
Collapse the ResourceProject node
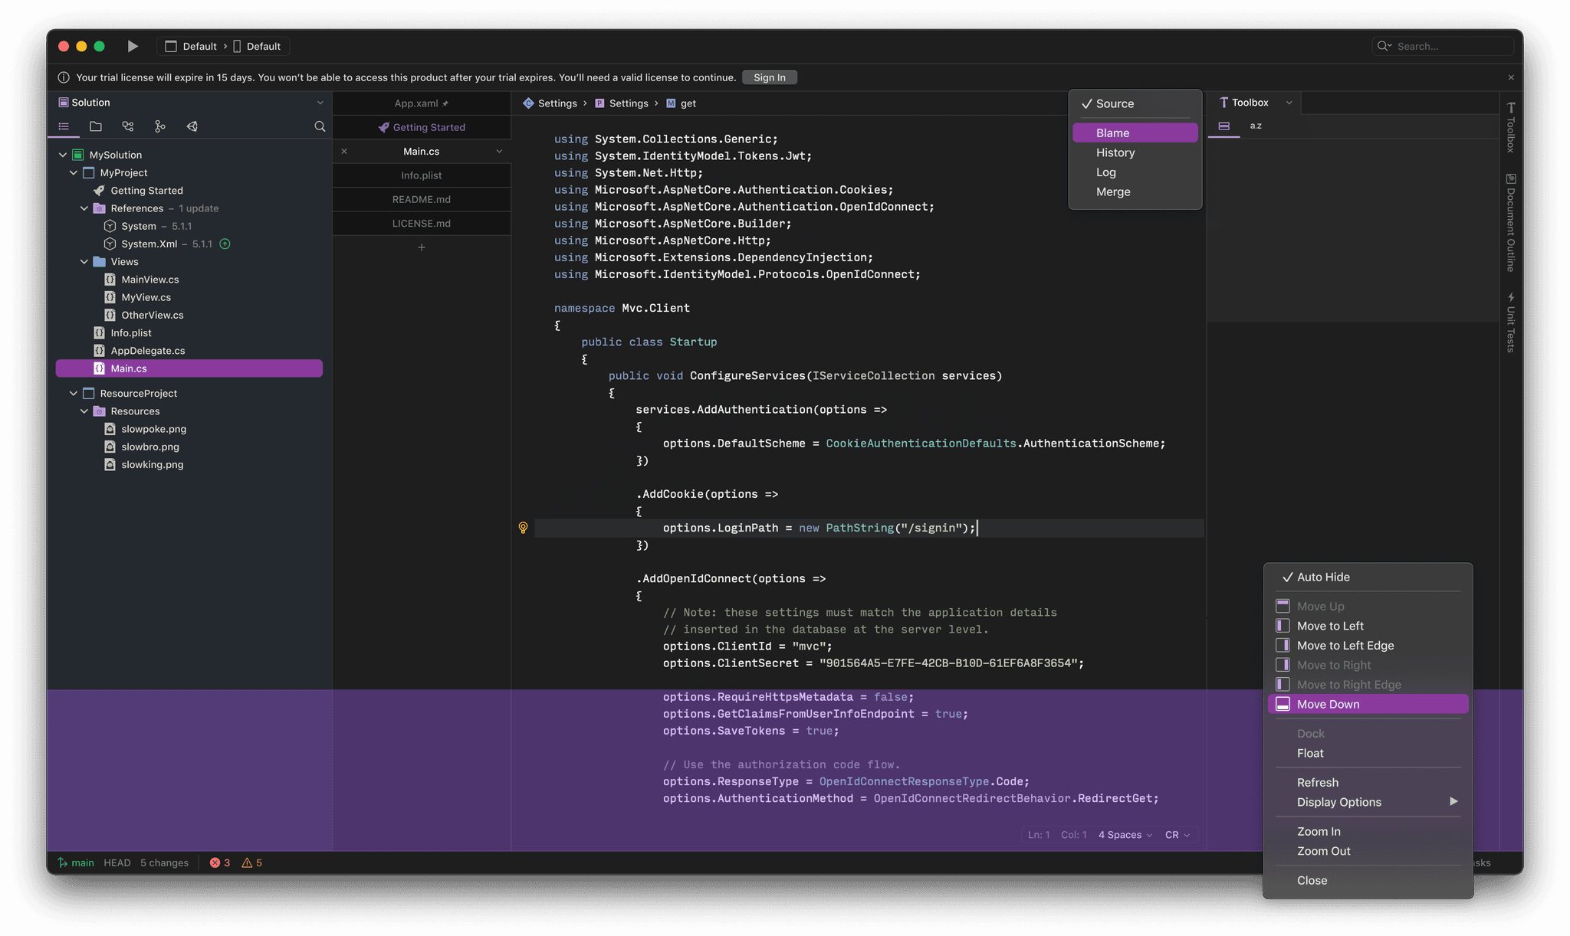point(74,393)
